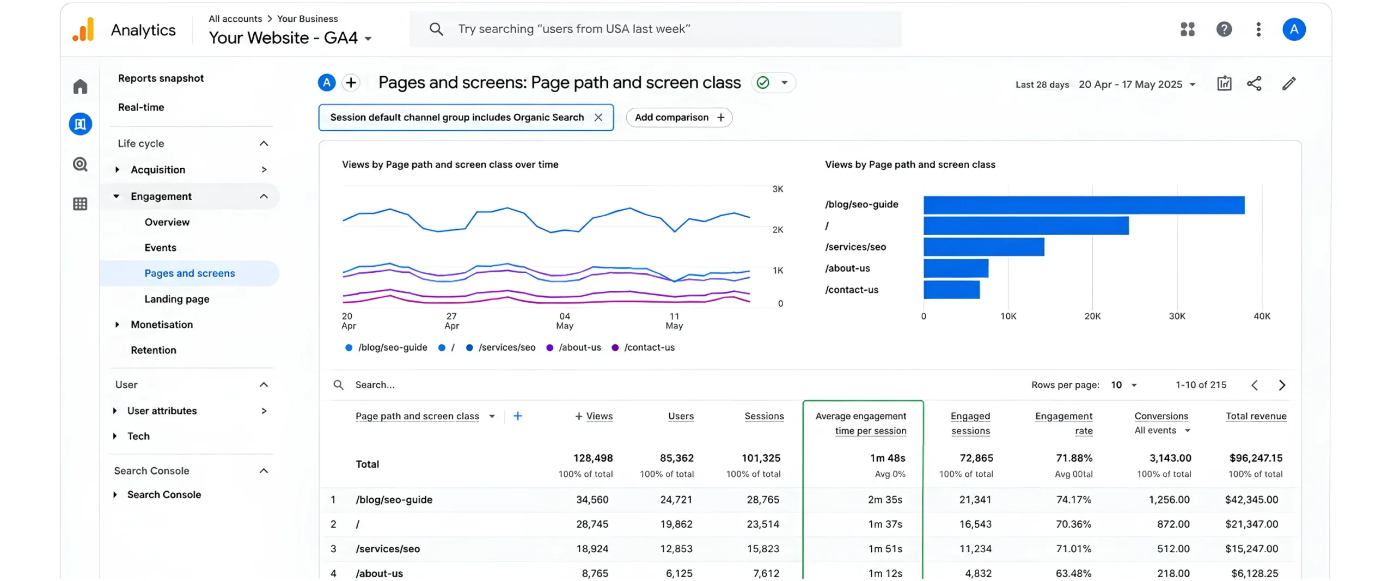Go to previous page of table rows
This screenshot has width=1394, height=581.
[x=1254, y=386]
